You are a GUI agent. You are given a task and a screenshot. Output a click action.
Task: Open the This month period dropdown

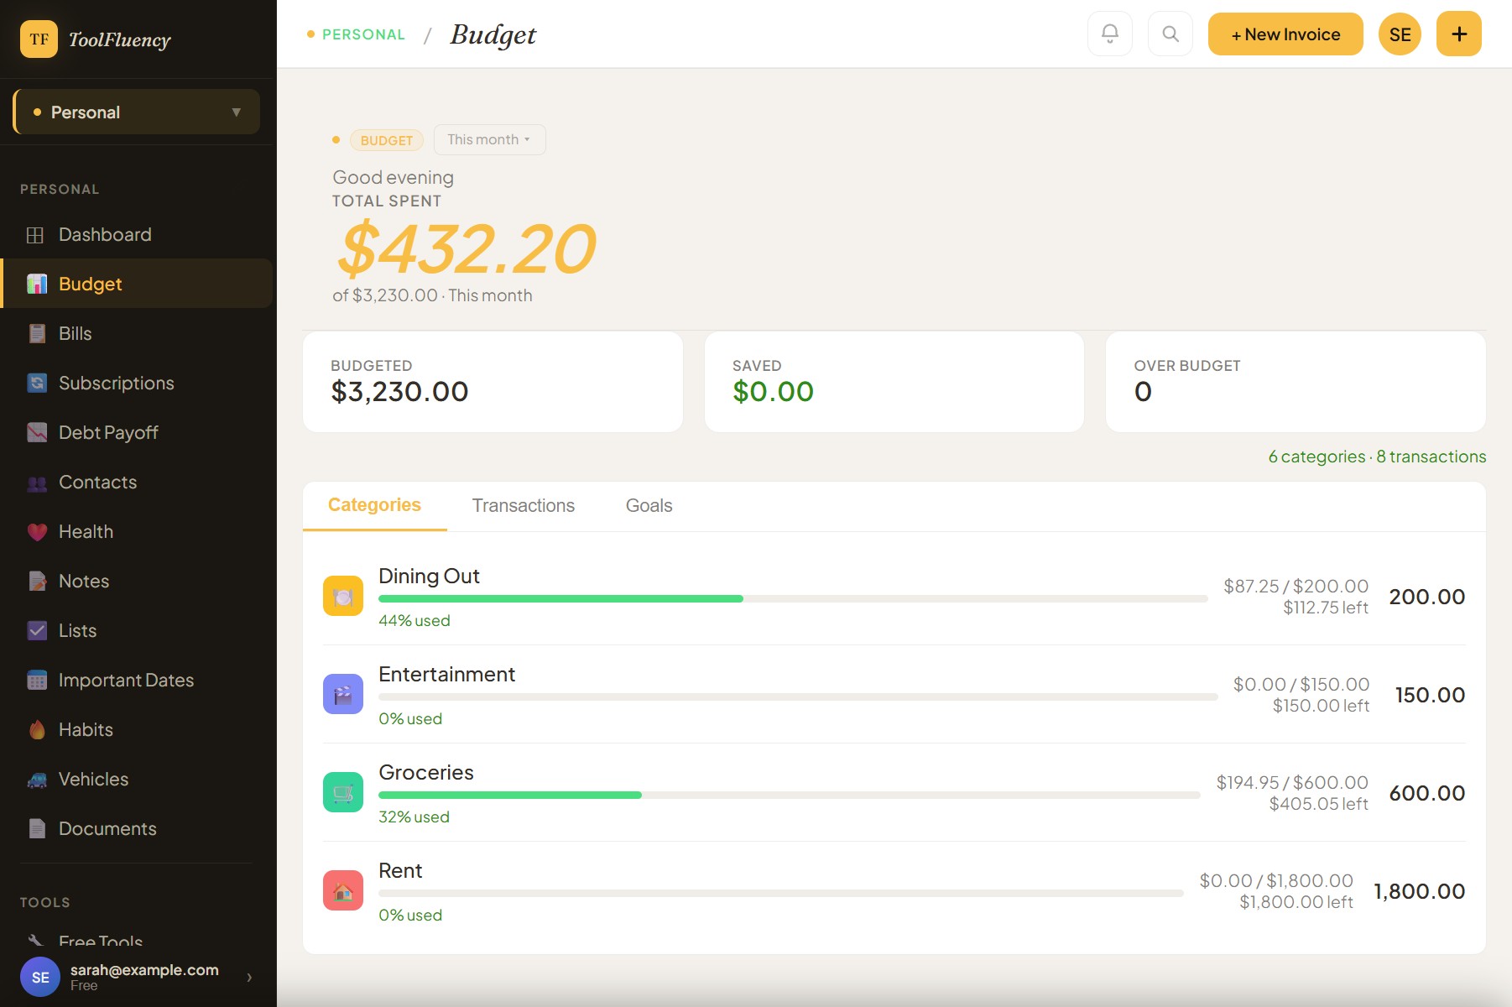click(489, 139)
